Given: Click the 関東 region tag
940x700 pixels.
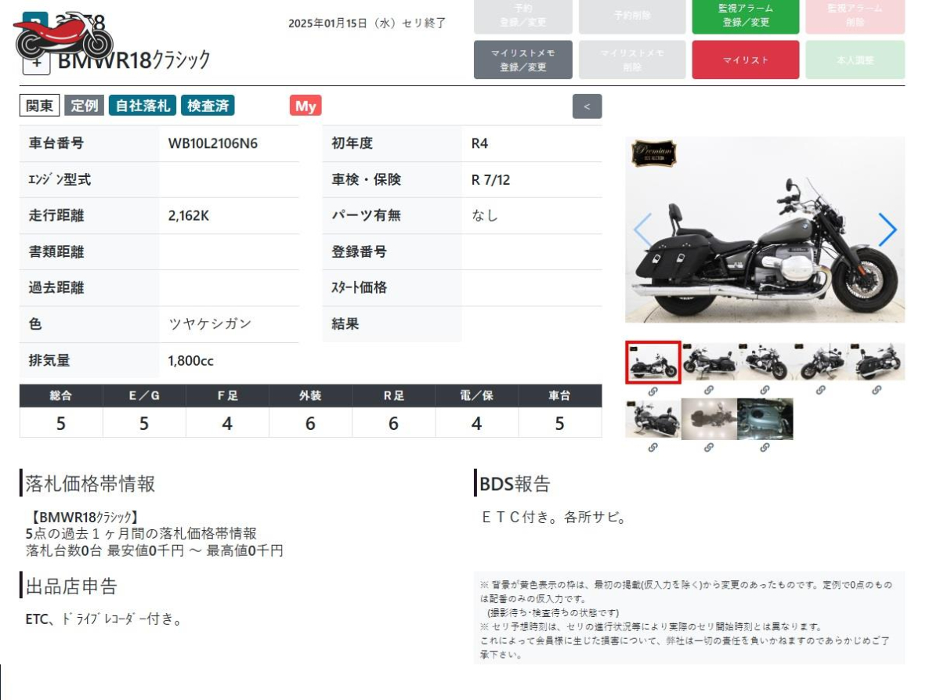Looking at the screenshot, I should tap(40, 106).
